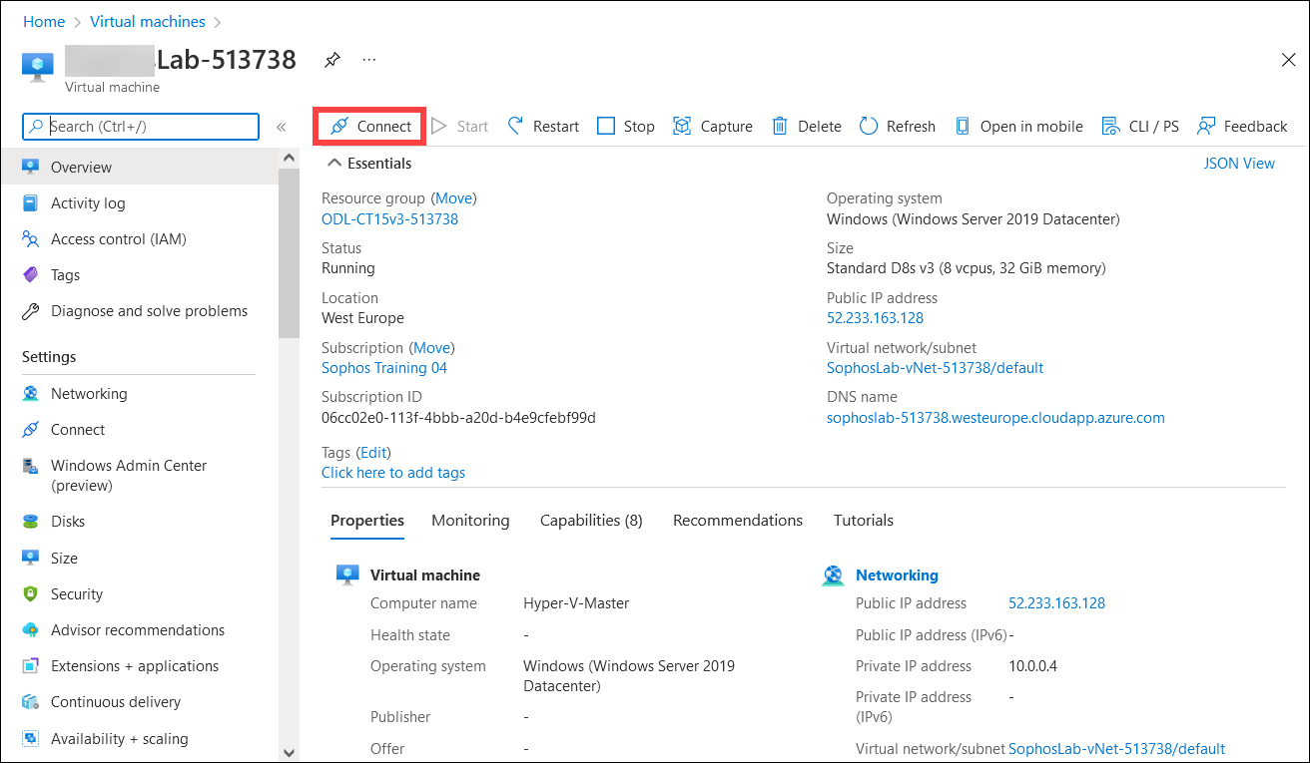Click the sidebar Connect icon under Settings

31,430
